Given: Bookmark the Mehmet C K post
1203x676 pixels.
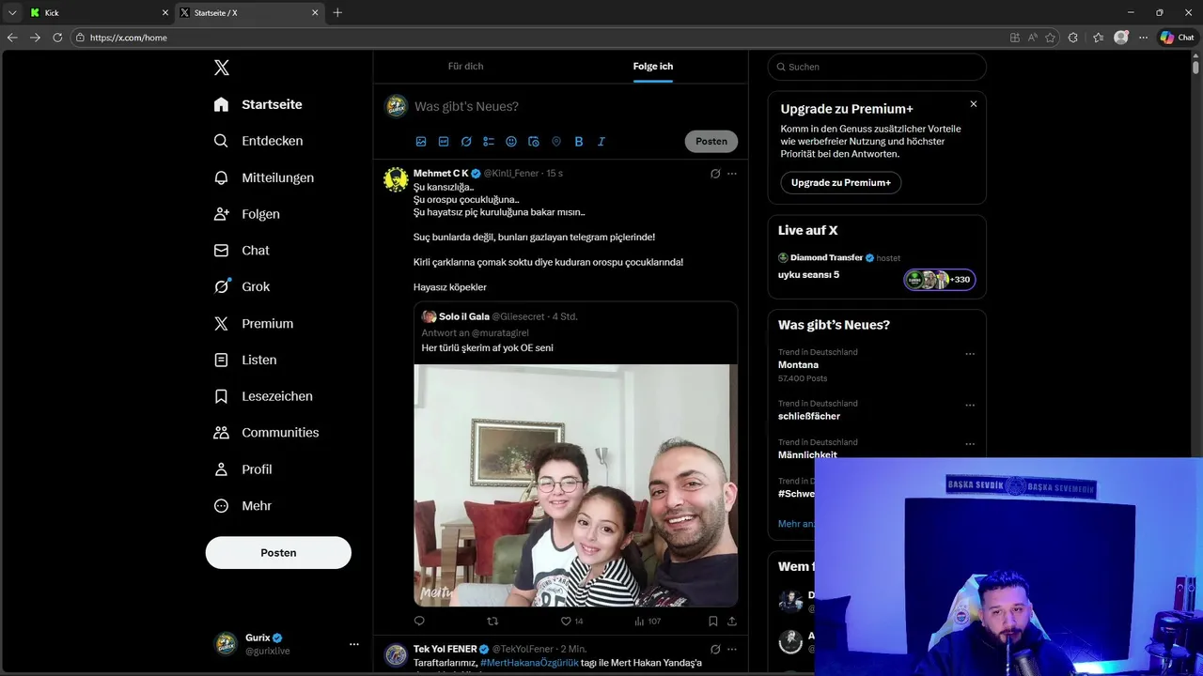Looking at the screenshot, I should (713, 621).
